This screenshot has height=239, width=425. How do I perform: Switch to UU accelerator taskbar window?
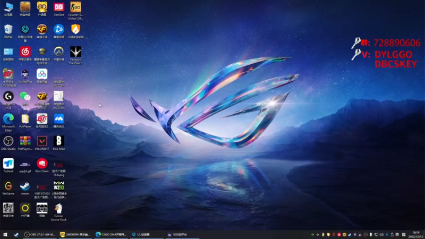click(147, 235)
